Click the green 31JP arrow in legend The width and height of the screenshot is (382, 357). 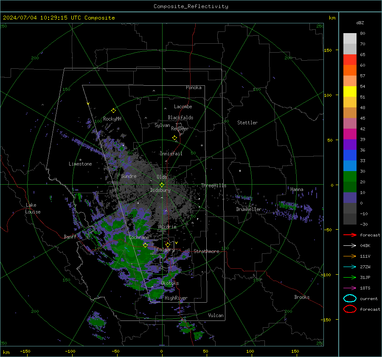click(350, 277)
